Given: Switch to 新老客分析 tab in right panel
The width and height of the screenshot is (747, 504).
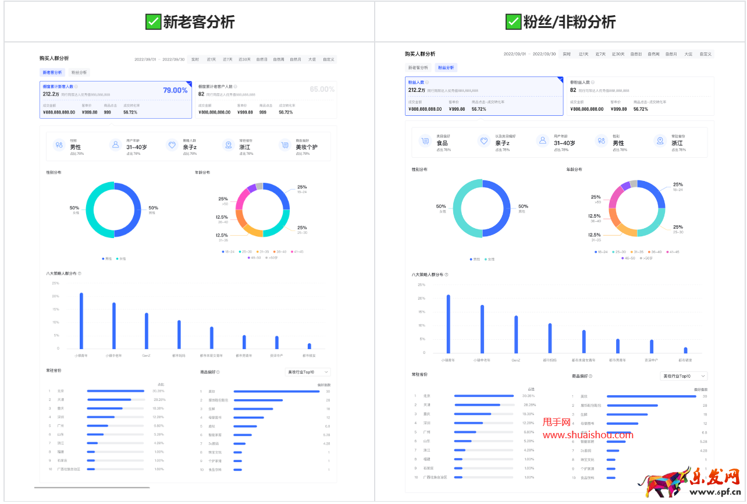Looking at the screenshot, I should (x=418, y=68).
